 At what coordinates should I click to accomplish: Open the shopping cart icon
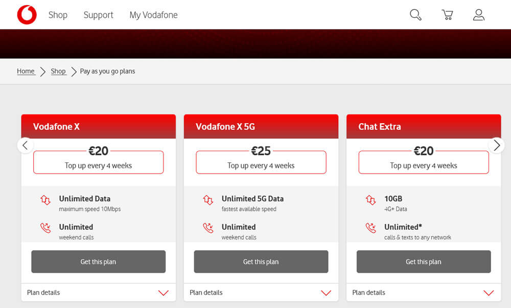pos(447,15)
